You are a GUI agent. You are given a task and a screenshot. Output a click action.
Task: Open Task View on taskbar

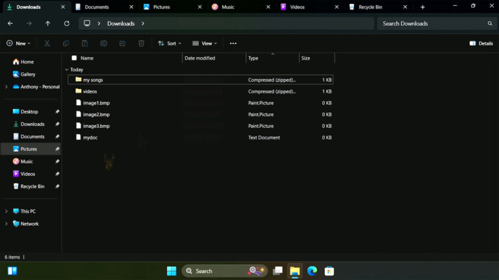click(x=278, y=271)
